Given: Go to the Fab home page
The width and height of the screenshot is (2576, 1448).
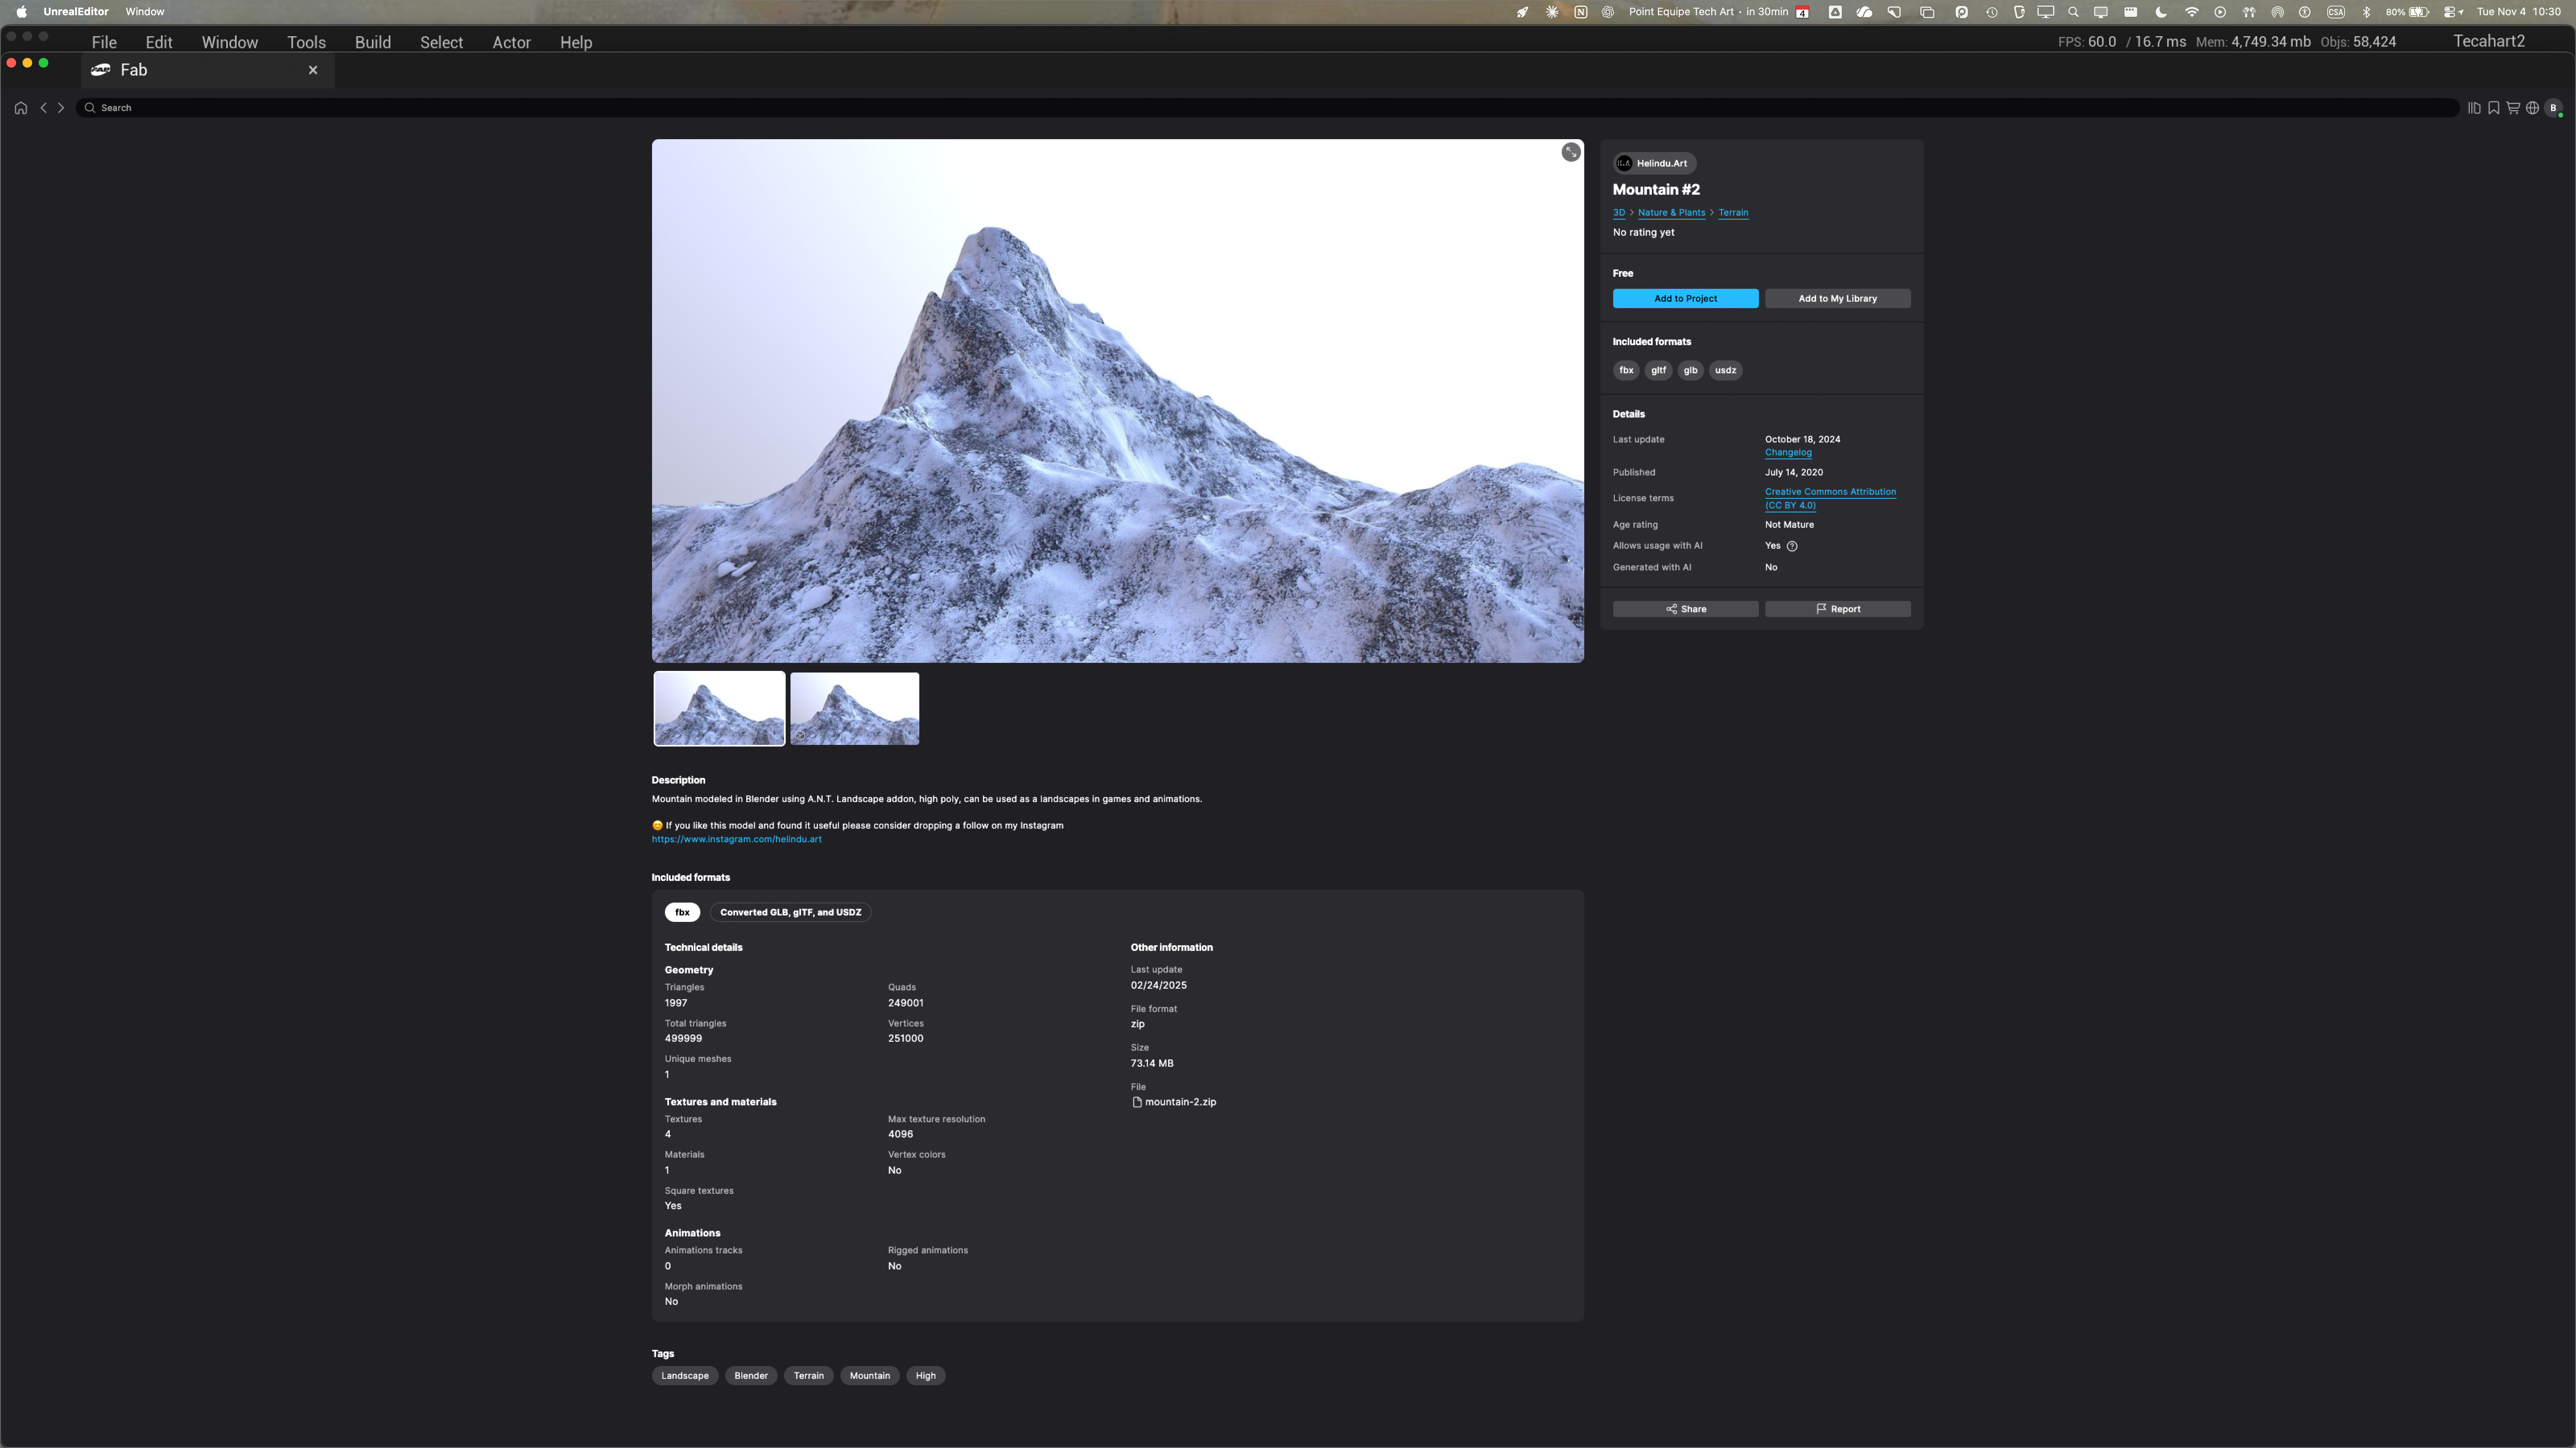Looking at the screenshot, I should click(21, 108).
